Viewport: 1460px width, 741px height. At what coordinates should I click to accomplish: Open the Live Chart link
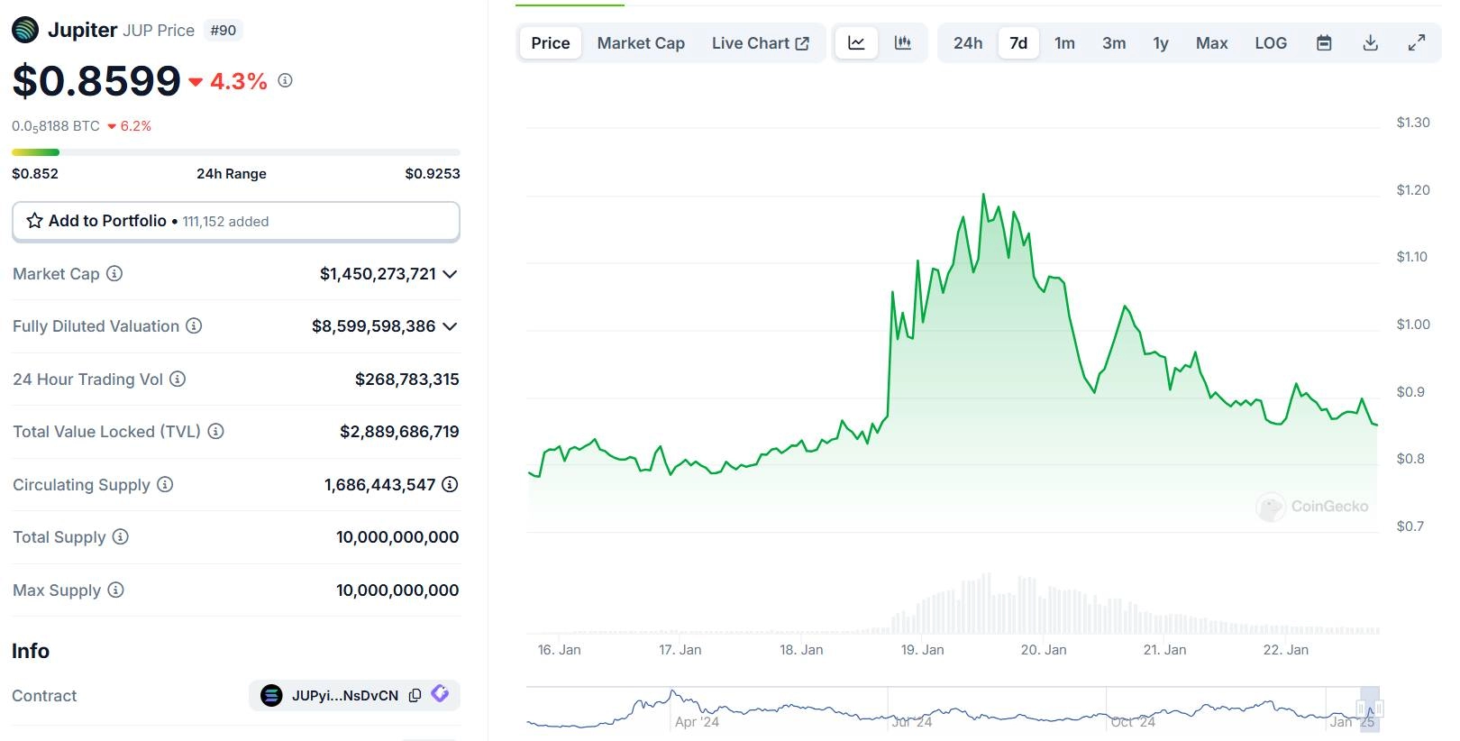click(760, 43)
